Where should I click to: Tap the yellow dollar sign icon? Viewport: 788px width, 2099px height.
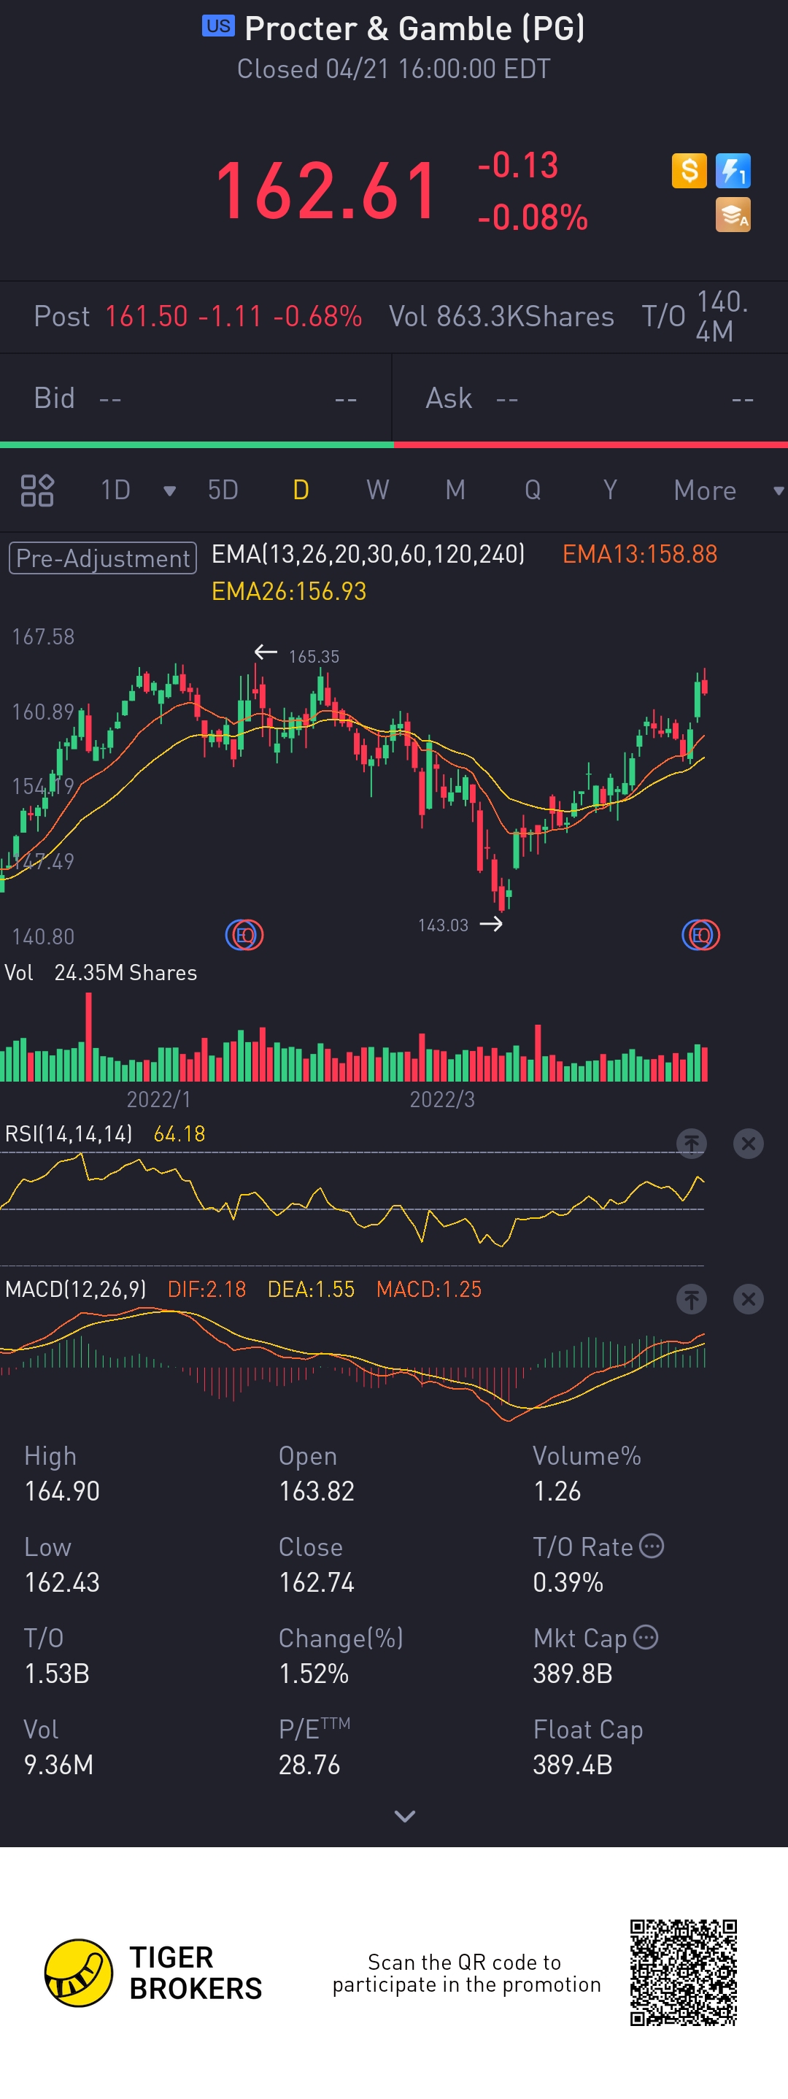(x=689, y=171)
